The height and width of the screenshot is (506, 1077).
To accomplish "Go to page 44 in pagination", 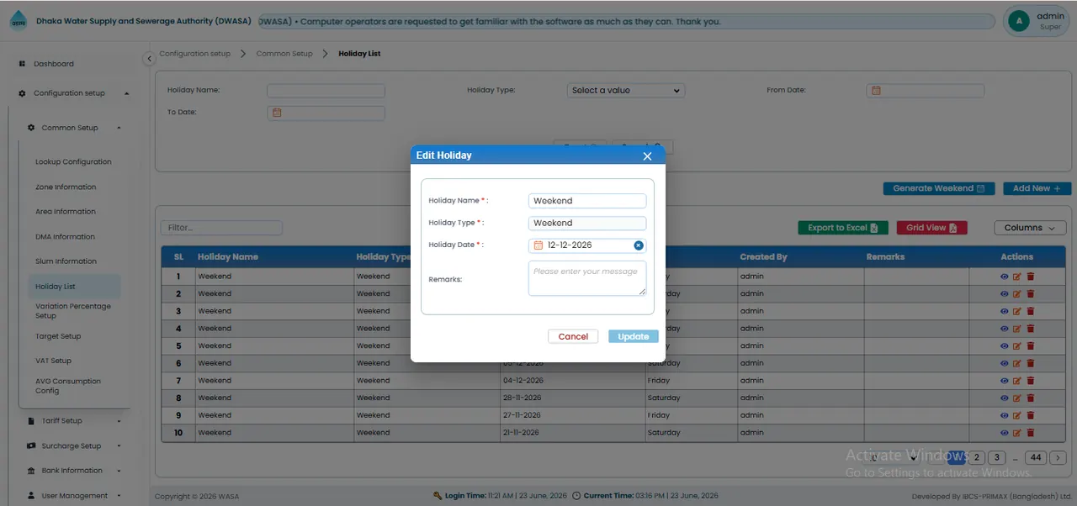I will point(1036,458).
